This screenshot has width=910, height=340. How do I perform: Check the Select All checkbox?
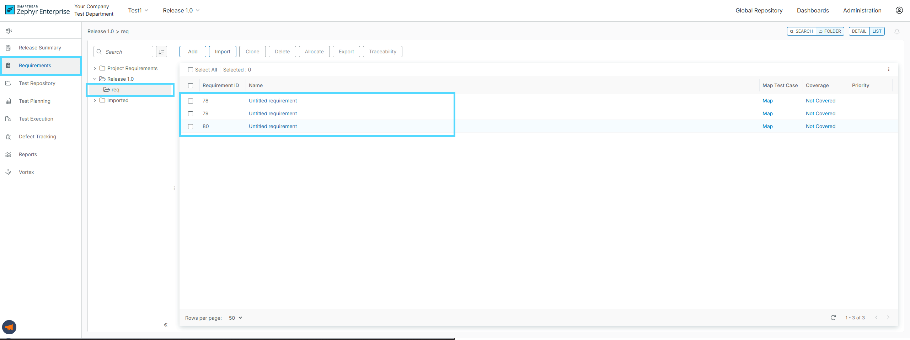[191, 70]
